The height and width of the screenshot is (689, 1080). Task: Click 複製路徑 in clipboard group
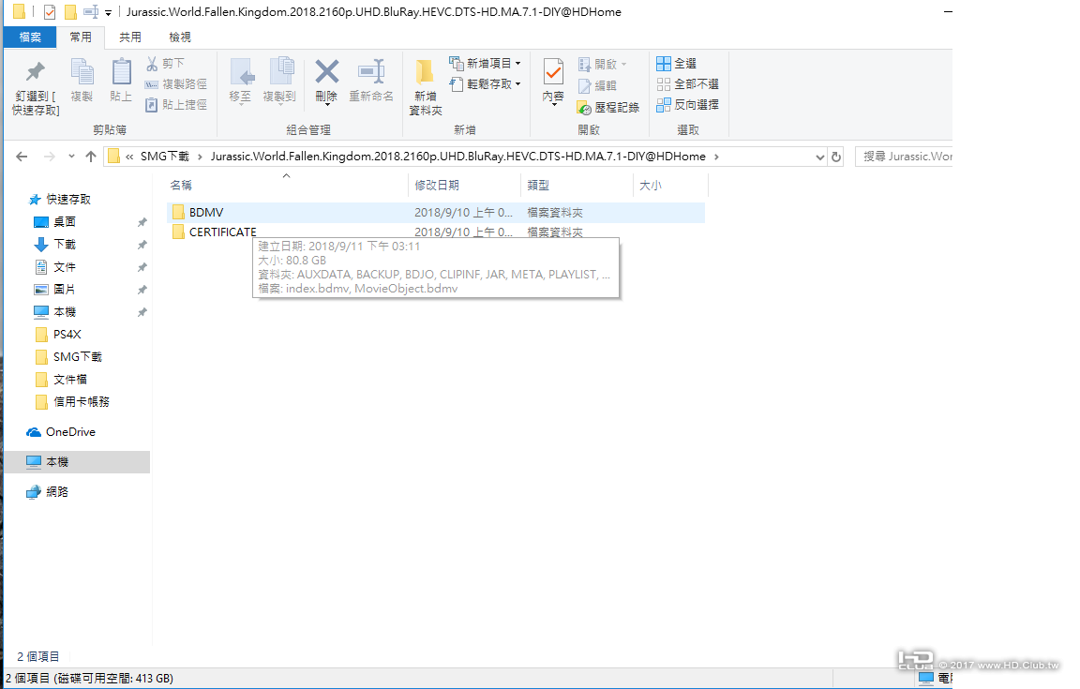[x=175, y=84]
